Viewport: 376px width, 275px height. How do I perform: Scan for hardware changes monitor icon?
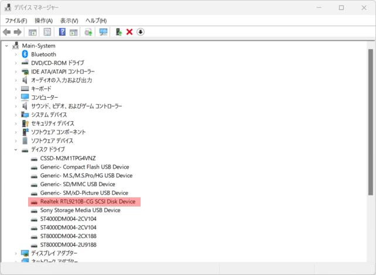[x=103, y=32]
